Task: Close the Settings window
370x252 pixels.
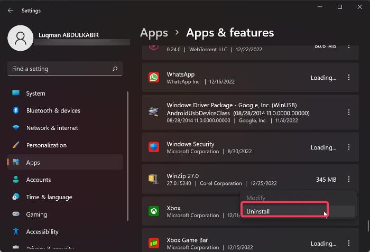Action: pos(359,7)
